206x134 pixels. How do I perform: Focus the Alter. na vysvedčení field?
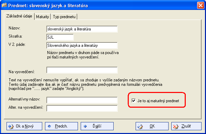(x=82, y=108)
